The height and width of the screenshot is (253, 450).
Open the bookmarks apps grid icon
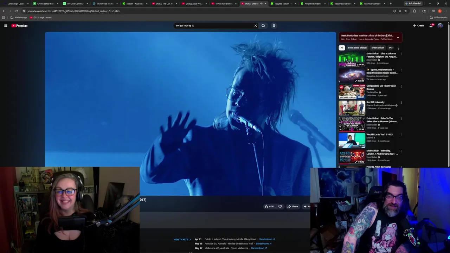click(4, 18)
